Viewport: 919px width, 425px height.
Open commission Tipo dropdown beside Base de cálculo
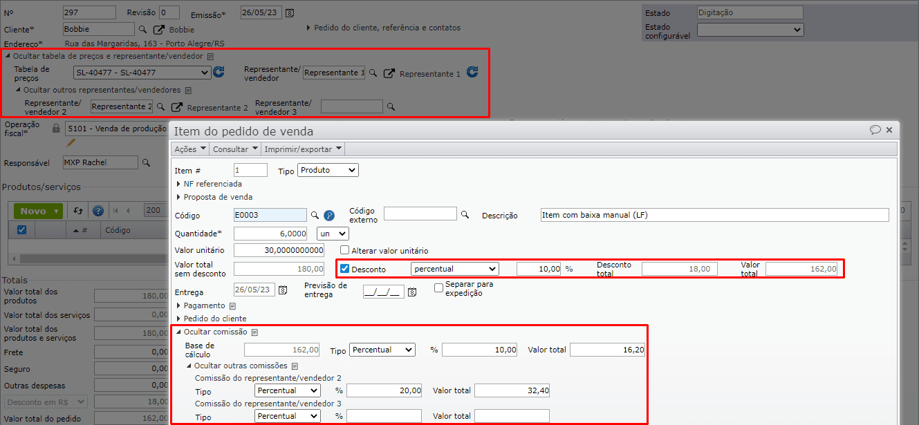tap(382, 350)
